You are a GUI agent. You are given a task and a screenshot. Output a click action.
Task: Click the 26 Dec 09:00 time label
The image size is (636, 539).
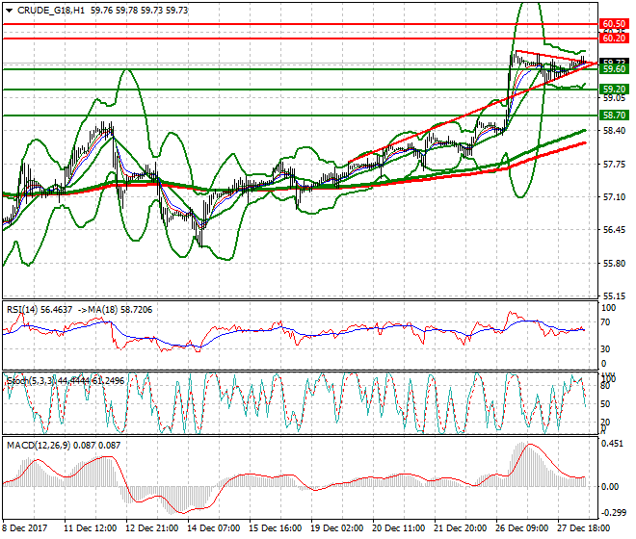point(522,529)
